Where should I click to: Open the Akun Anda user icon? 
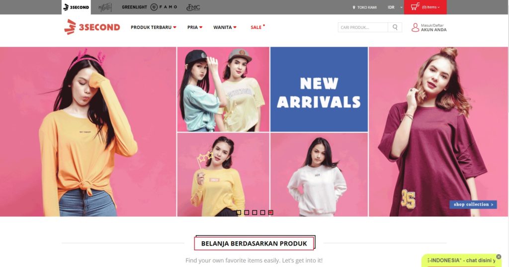point(415,27)
